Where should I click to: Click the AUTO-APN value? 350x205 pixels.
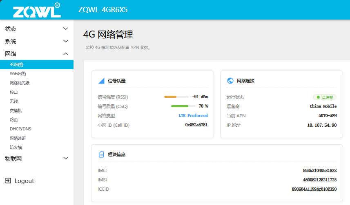(328, 115)
